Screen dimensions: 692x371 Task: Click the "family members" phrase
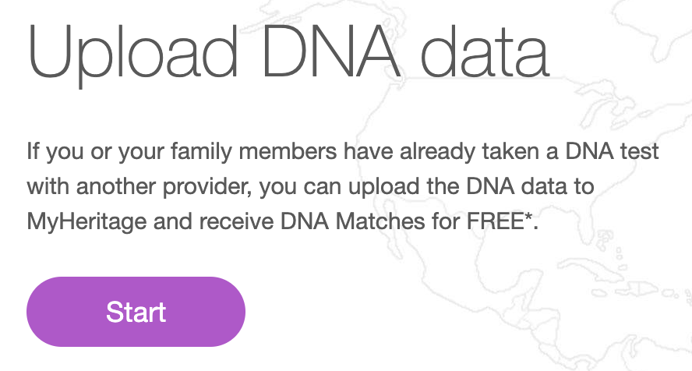pyautogui.click(x=254, y=152)
